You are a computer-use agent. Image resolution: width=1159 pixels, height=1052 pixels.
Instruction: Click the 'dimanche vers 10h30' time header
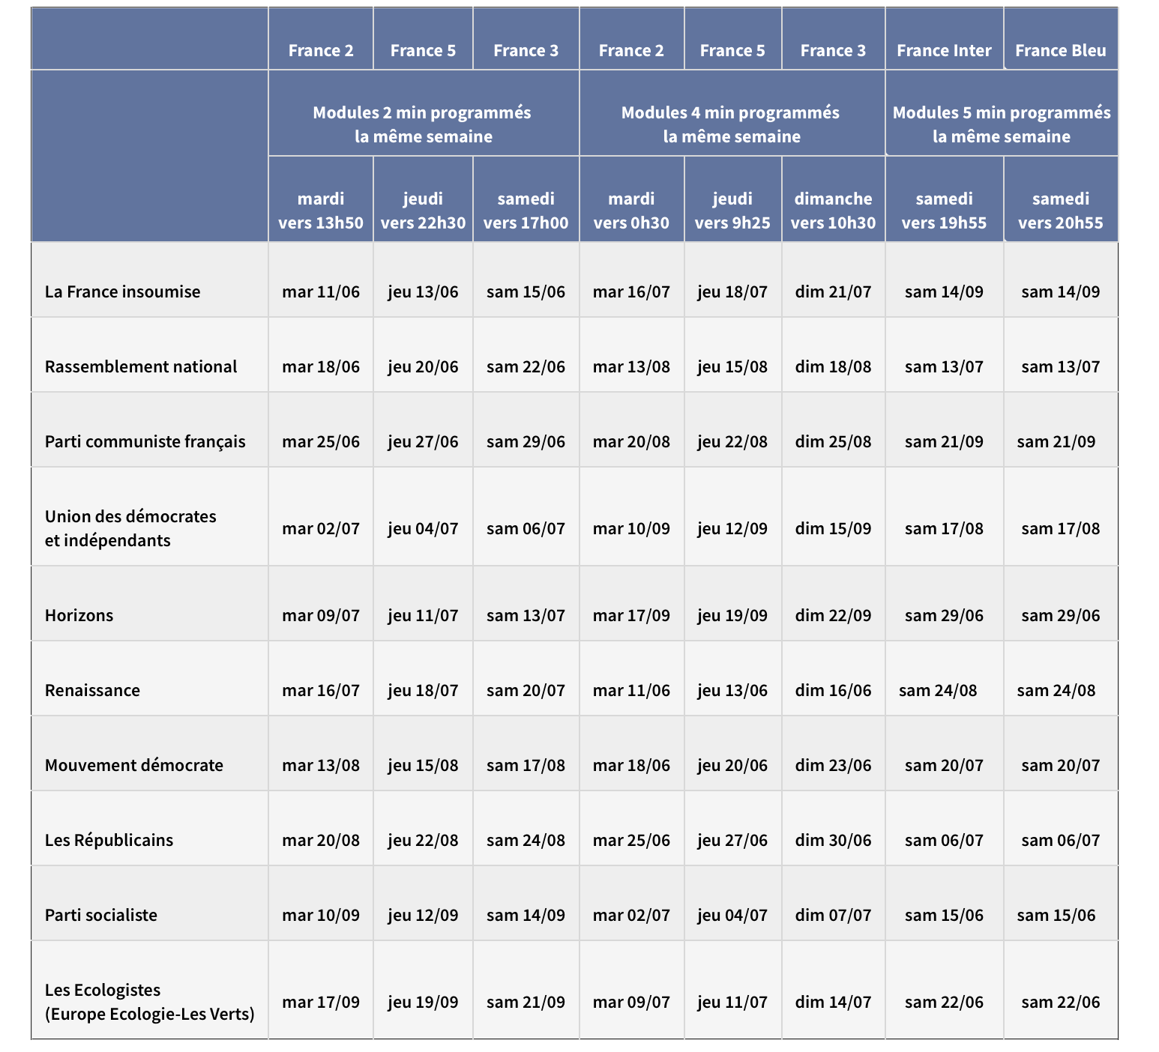pos(833,211)
